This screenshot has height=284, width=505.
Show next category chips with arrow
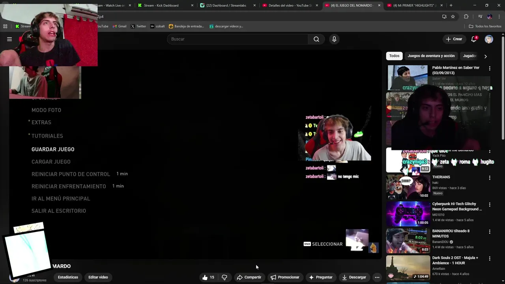coord(485,56)
